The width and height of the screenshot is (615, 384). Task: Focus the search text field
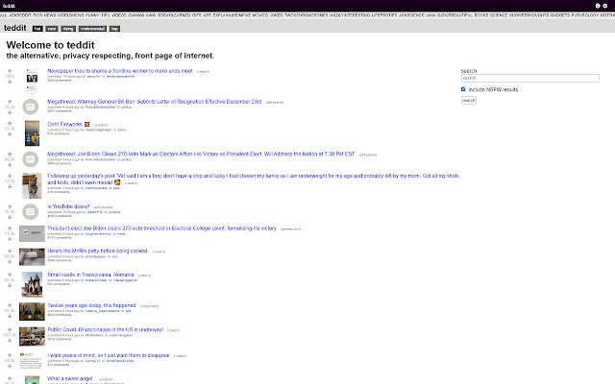click(x=529, y=79)
